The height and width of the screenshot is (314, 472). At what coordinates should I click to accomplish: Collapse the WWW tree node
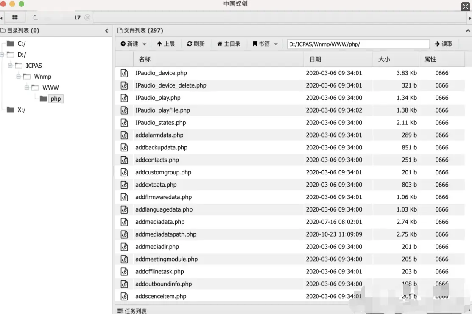pos(27,88)
